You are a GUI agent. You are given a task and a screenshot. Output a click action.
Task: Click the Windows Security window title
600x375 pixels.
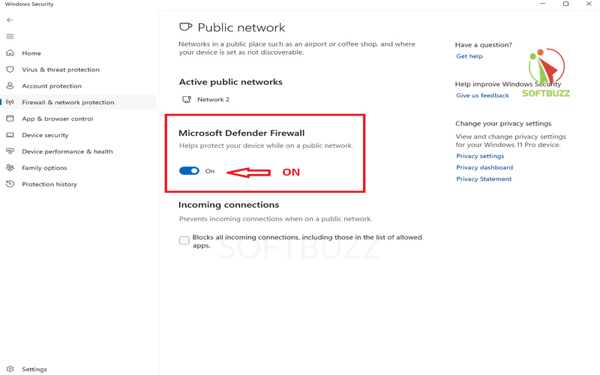[29, 4]
